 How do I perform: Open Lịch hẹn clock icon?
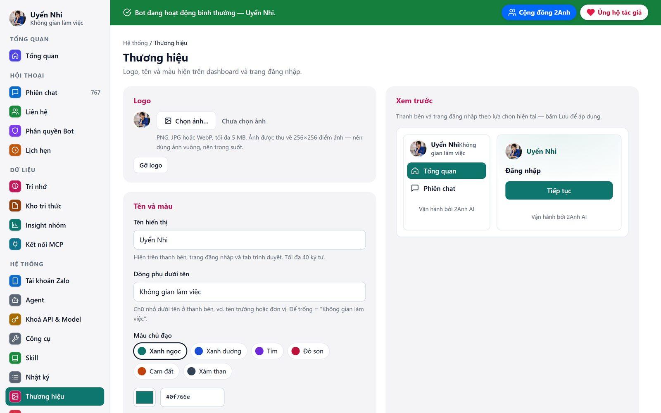coord(15,150)
